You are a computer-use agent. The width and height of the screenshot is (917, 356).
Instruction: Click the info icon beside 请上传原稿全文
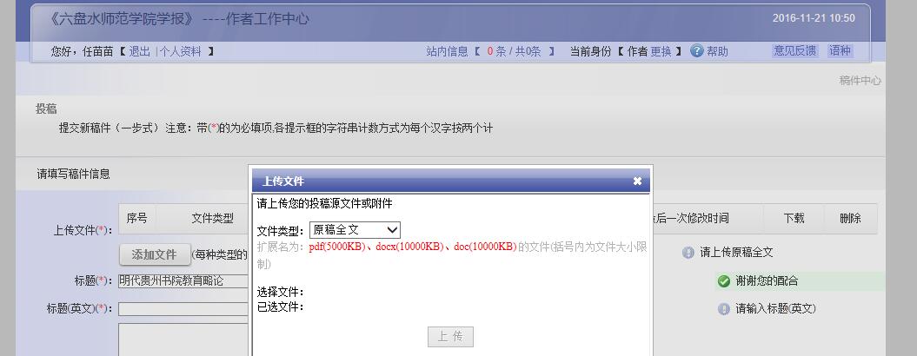(688, 253)
